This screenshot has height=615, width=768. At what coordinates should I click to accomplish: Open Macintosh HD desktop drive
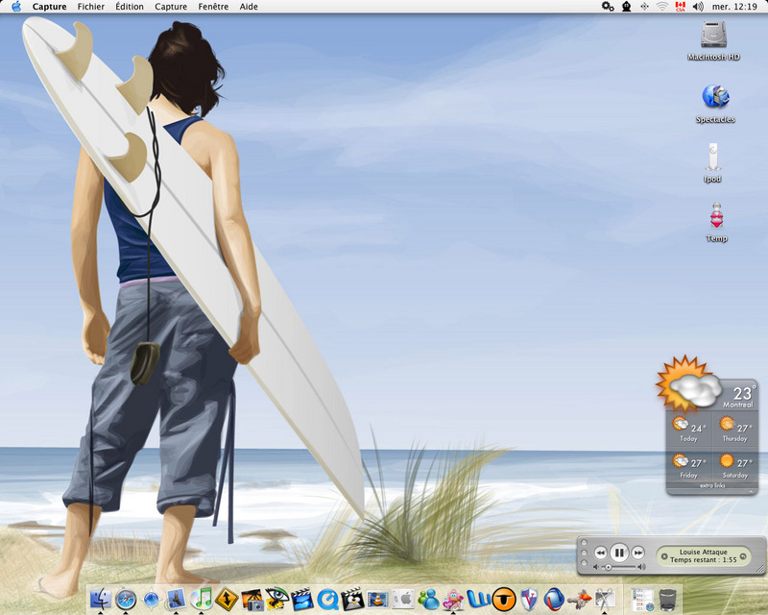coord(713,40)
